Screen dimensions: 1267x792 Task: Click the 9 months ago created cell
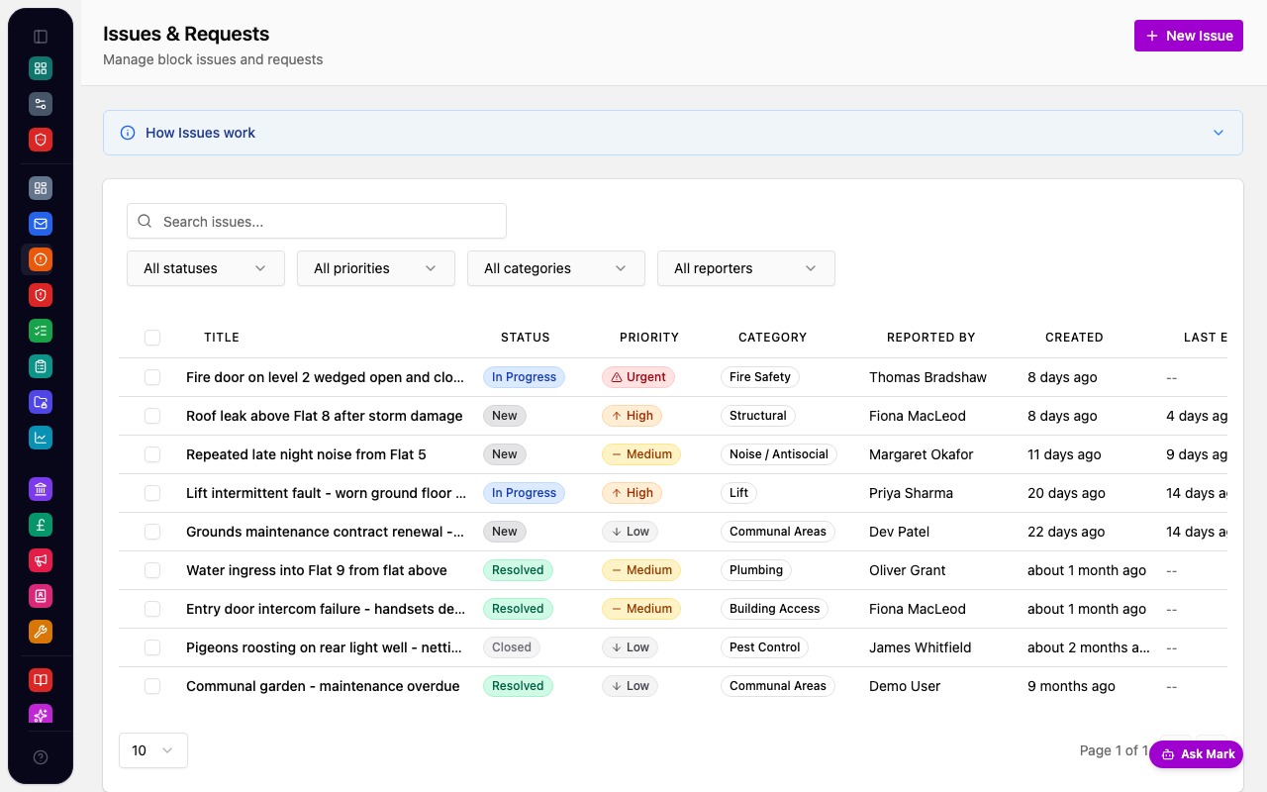[x=1071, y=686]
